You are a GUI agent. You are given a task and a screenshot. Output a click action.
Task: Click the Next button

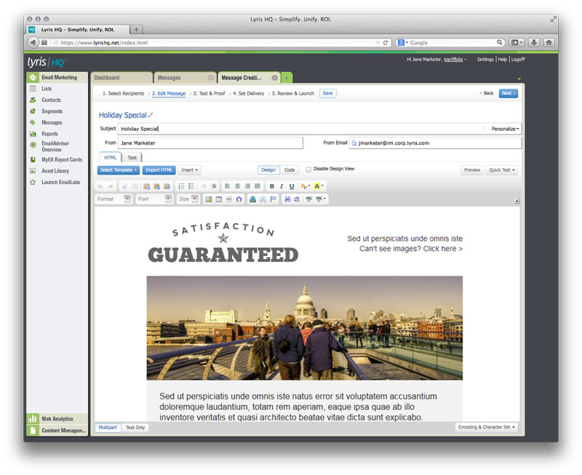(x=508, y=93)
